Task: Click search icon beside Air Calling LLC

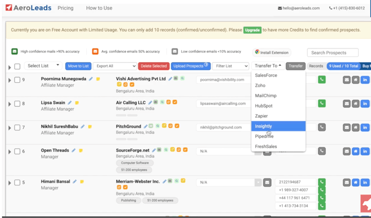Action: coord(162,102)
